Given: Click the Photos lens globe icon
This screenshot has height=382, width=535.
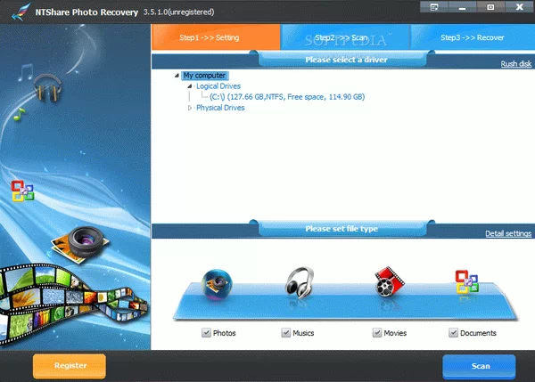Looking at the screenshot, I should click(x=217, y=285).
